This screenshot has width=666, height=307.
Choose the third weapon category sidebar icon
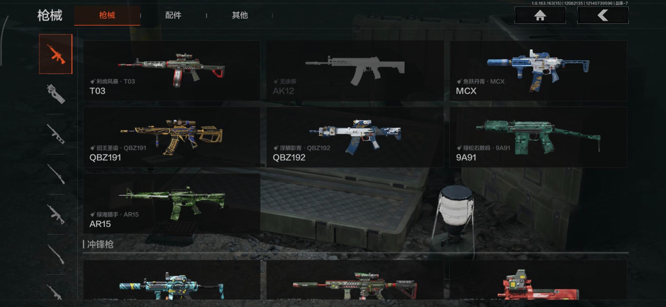55,134
